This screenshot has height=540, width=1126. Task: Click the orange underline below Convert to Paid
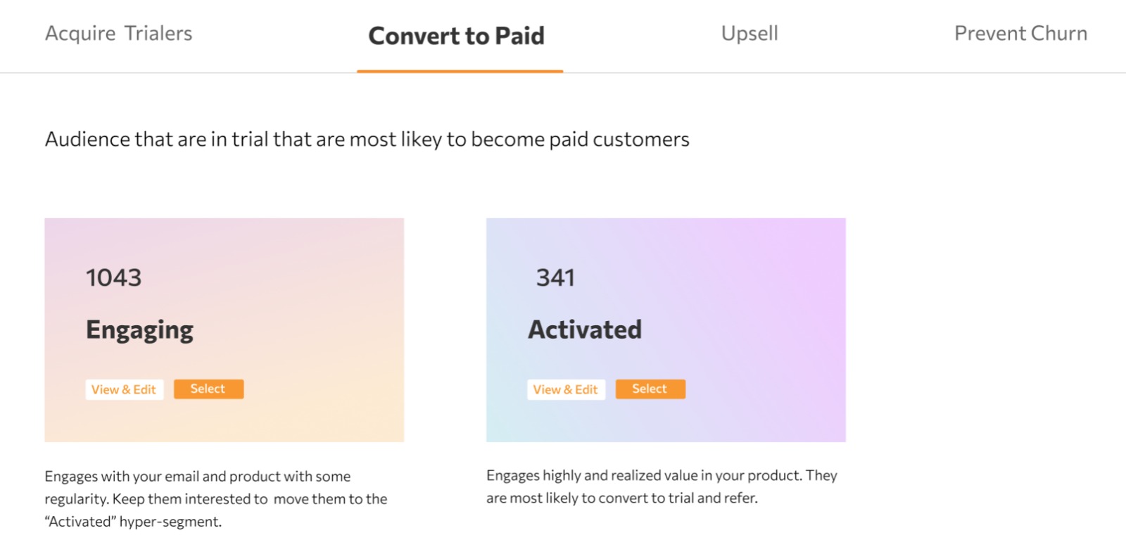pos(460,70)
